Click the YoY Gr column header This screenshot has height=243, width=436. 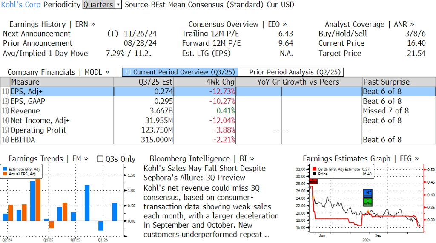coord(258,82)
